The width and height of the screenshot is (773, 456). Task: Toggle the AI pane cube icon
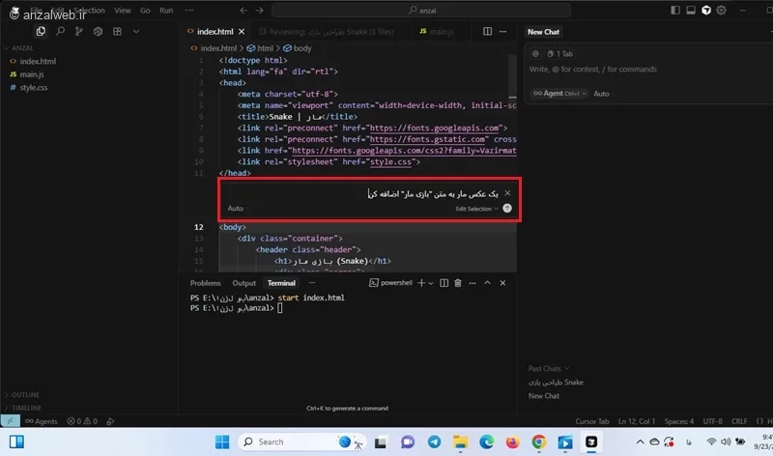pyautogui.click(x=706, y=10)
